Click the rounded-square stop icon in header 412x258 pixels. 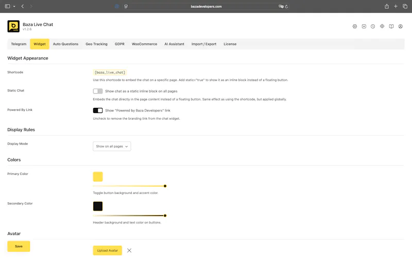tap(364, 26)
